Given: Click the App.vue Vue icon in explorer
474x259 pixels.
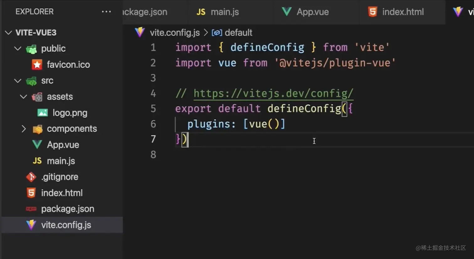Looking at the screenshot, I should (x=37, y=145).
